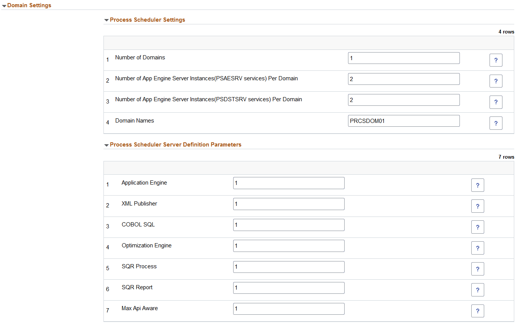Open help for PSDSTSRV services setting
The height and width of the screenshot is (325, 523).
coord(496,102)
